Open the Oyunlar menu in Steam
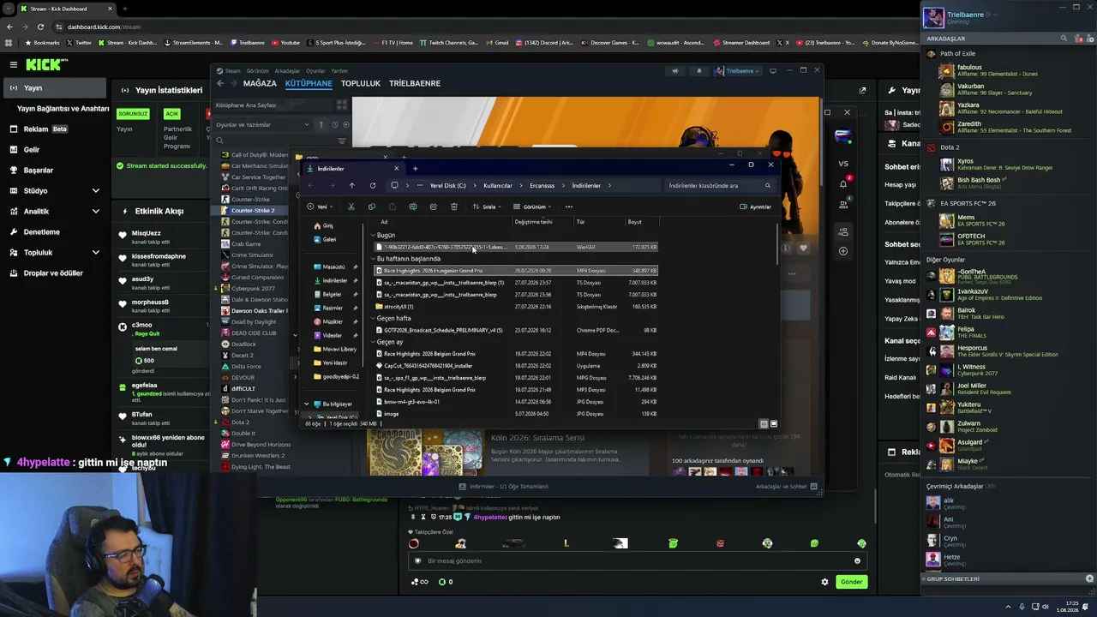The height and width of the screenshot is (617, 1097). tap(315, 71)
